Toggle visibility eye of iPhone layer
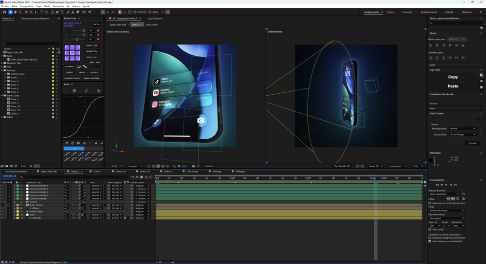The width and height of the screenshot is (486, 264). 2,208
